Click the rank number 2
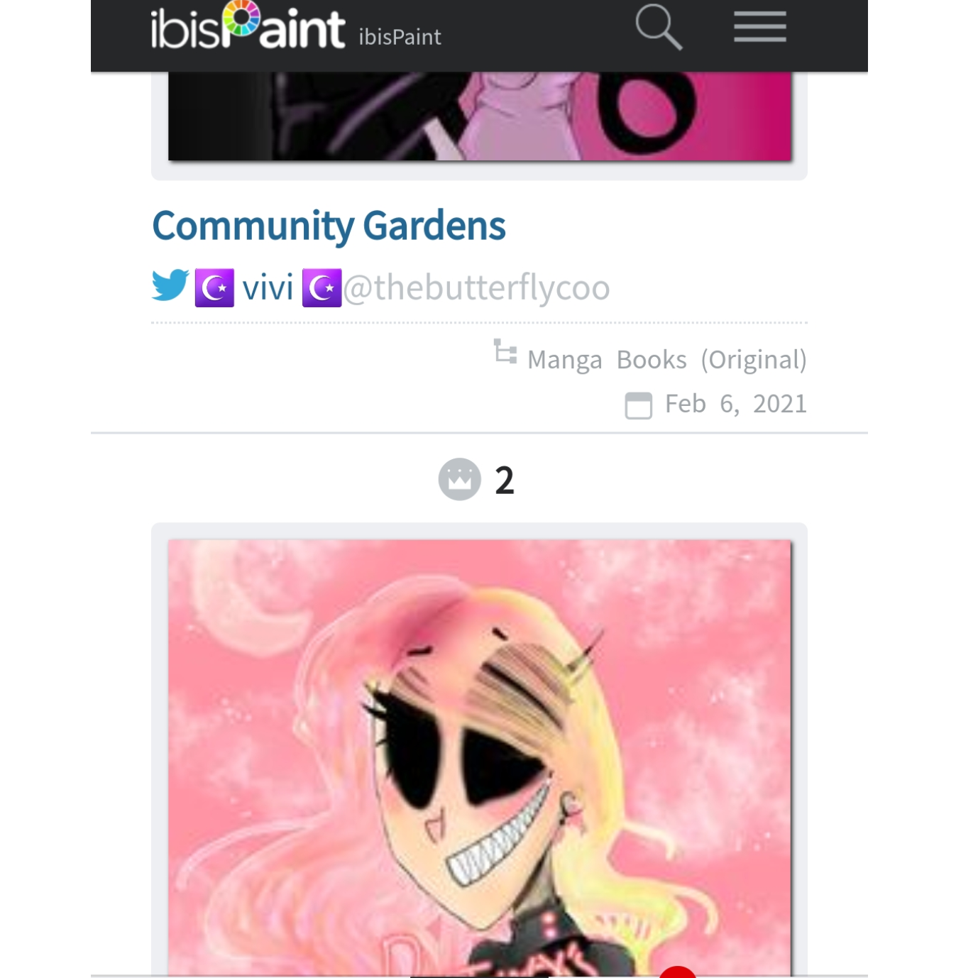The height and width of the screenshot is (978, 978). (505, 480)
